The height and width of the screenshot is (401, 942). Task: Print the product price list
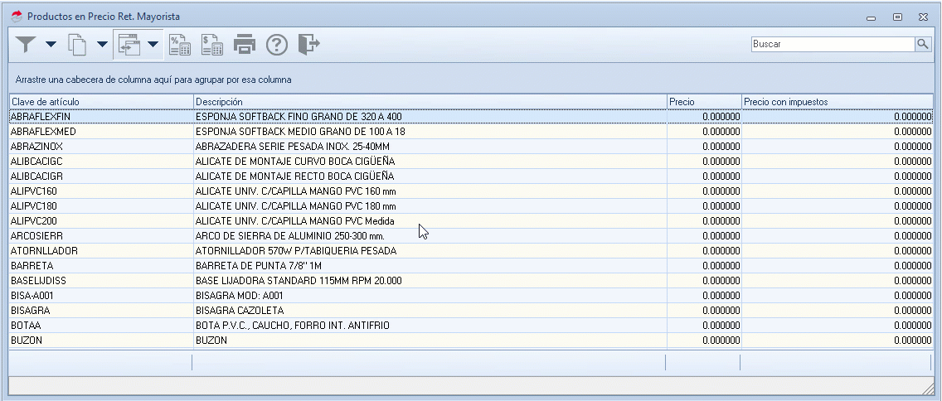pos(244,45)
